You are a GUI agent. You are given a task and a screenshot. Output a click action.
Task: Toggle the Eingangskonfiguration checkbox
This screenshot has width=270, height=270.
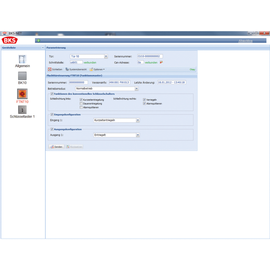point(52,114)
